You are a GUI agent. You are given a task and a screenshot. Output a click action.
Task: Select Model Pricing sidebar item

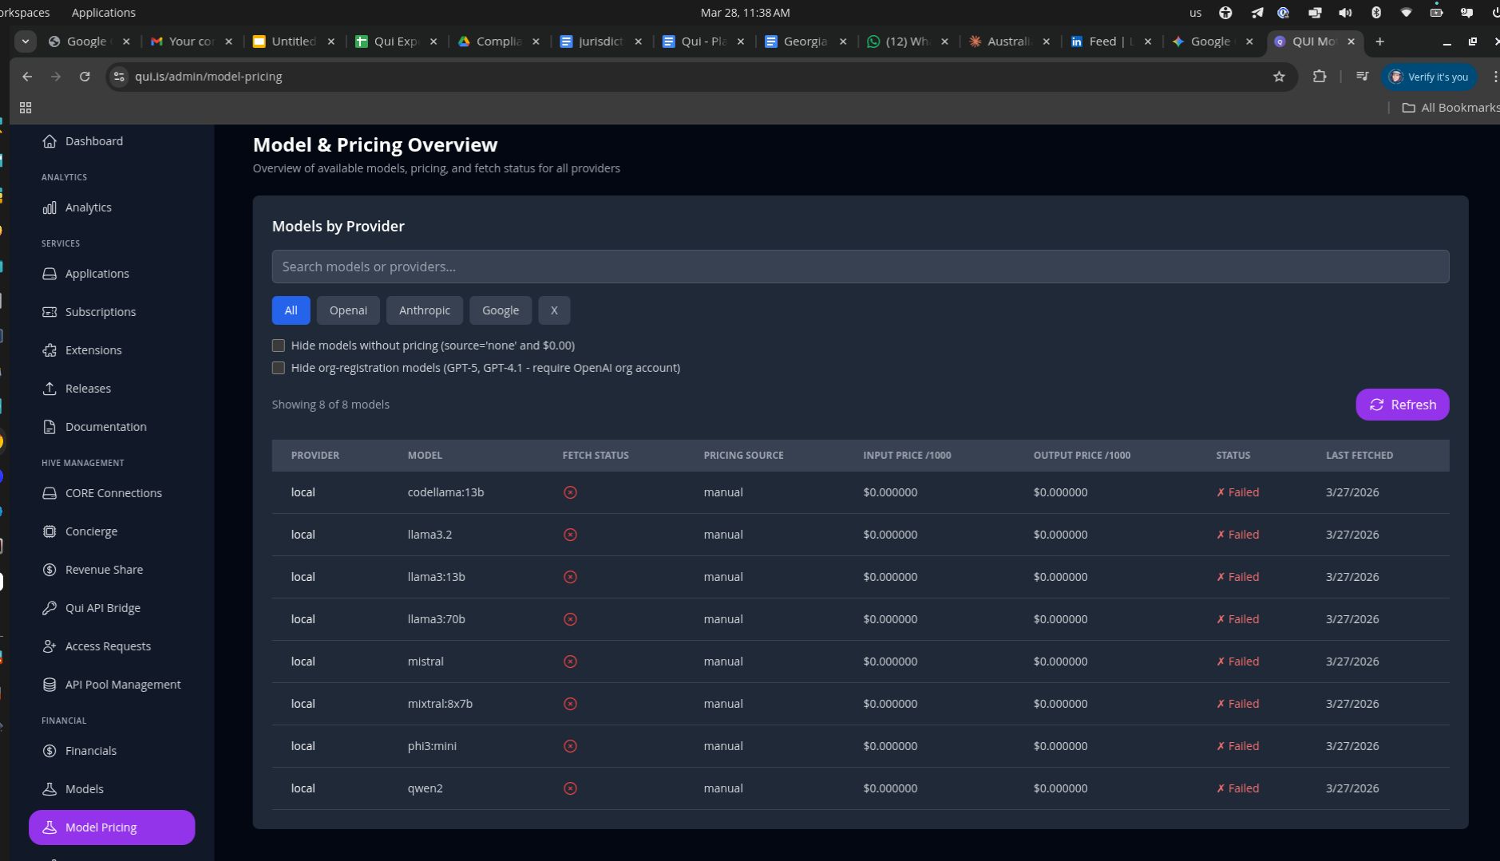pyautogui.click(x=111, y=827)
